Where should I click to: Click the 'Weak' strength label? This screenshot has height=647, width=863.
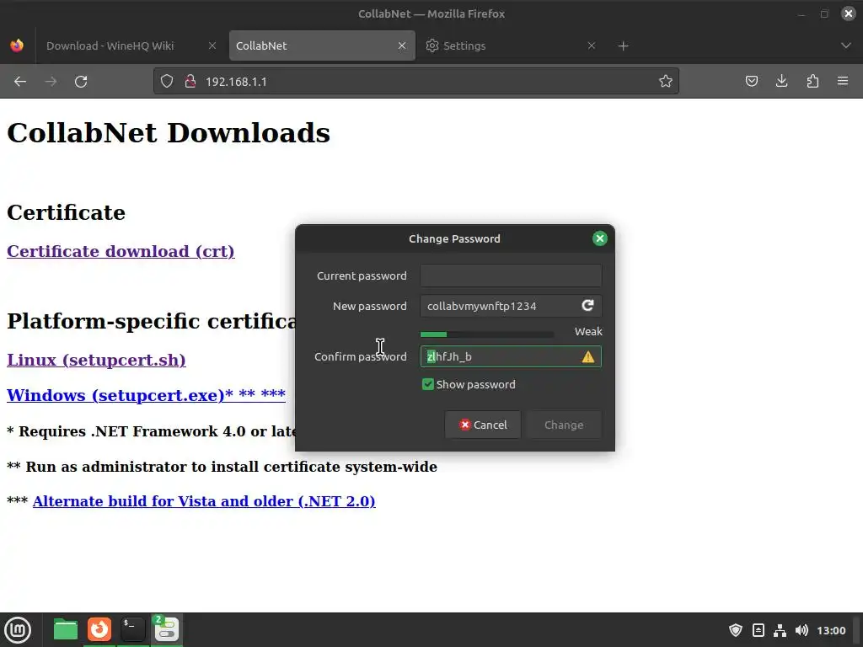[588, 332]
